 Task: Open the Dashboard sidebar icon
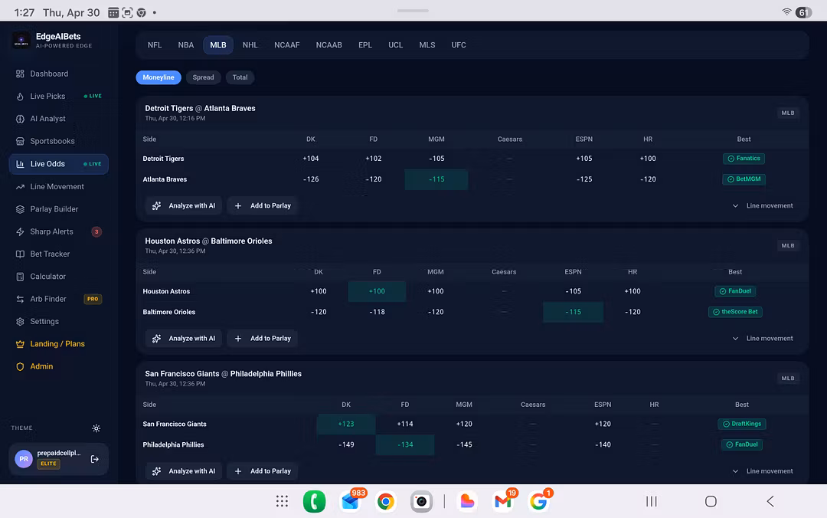[20, 74]
